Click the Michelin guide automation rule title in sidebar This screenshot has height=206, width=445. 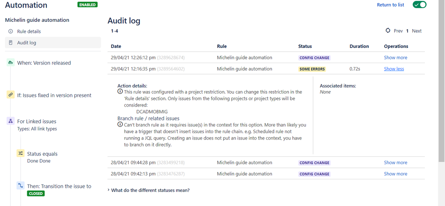(37, 20)
